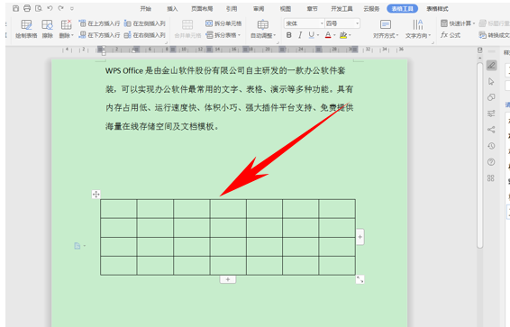Undo the last action

click(50, 8)
